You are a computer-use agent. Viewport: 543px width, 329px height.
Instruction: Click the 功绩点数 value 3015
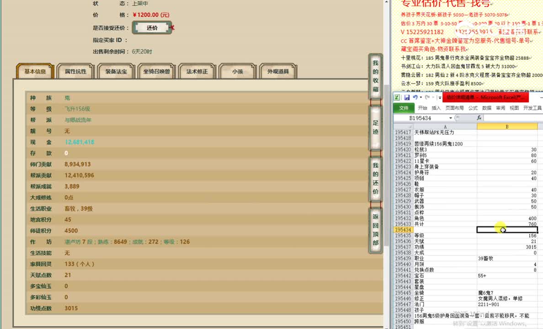[x=71, y=308]
